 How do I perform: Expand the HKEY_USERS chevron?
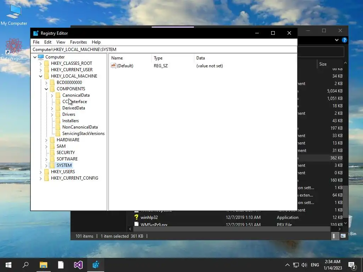click(x=40, y=172)
